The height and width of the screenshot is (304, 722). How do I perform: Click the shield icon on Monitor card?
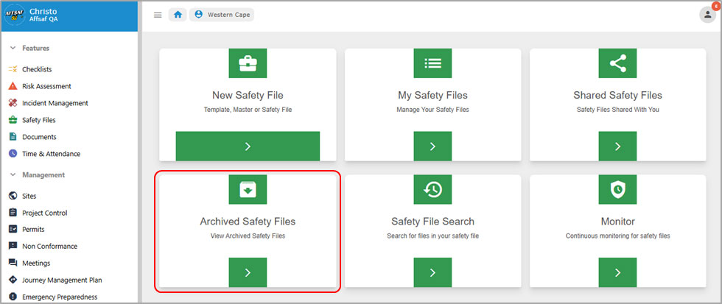(x=617, y=189)
